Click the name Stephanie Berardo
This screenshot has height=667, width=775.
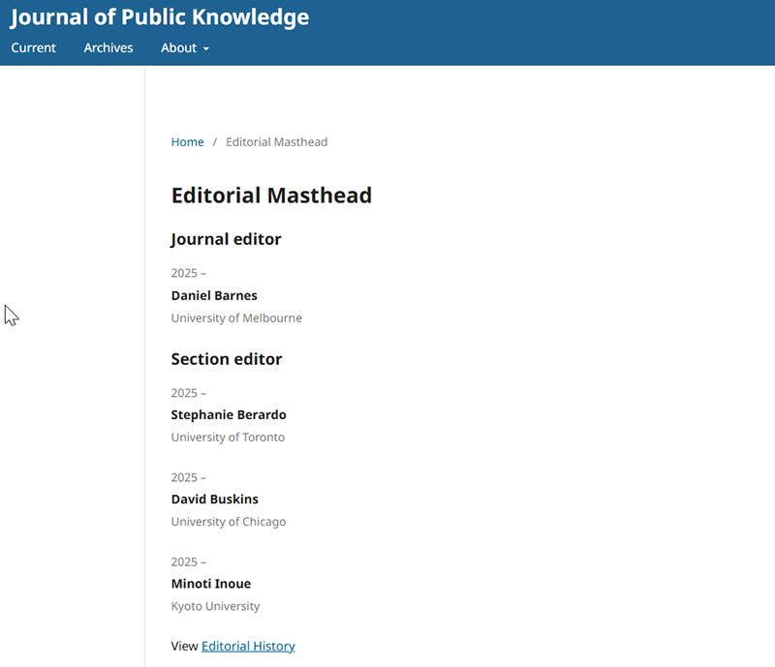(229, 414)
